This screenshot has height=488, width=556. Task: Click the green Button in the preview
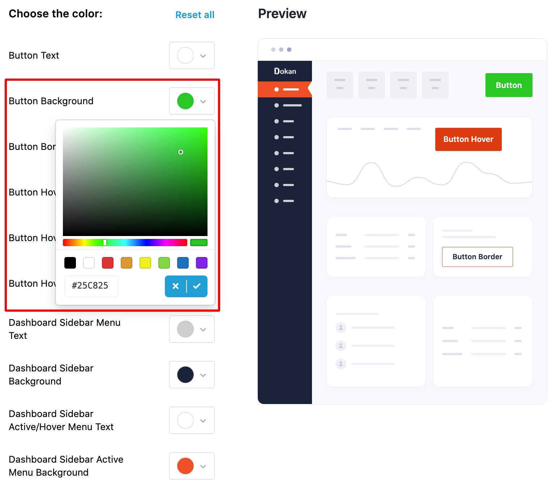[508, 85]
